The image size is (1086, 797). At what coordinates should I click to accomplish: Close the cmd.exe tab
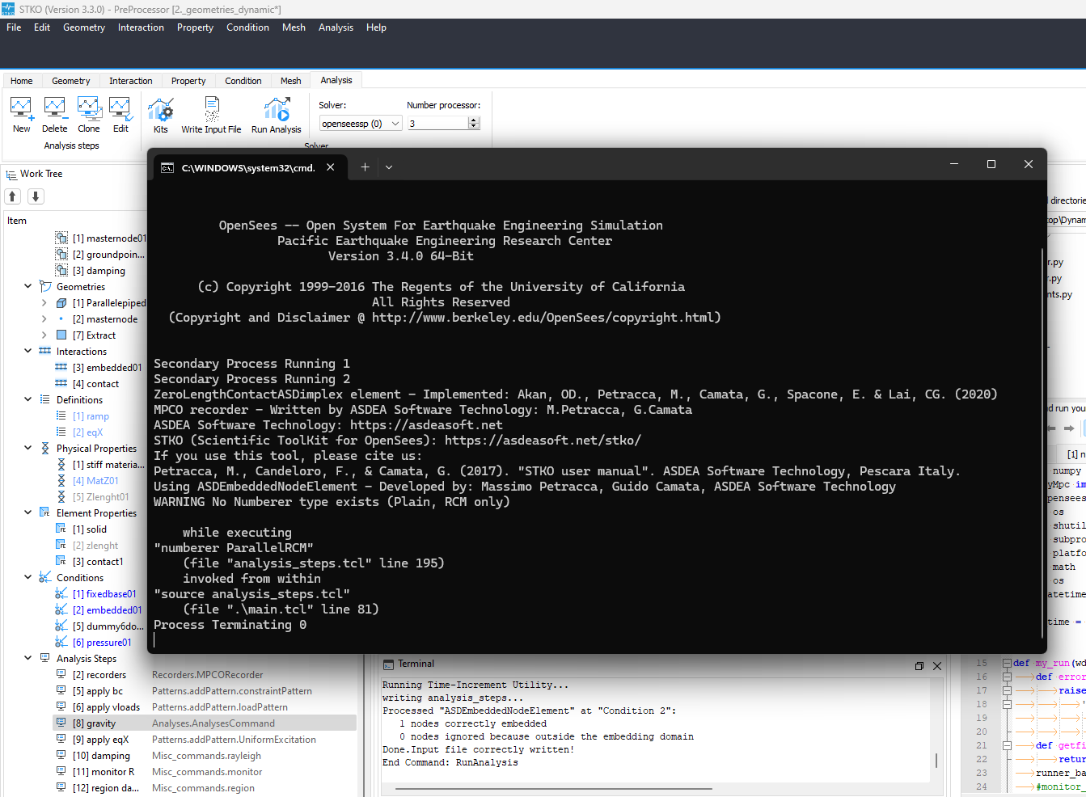[331, 167]
